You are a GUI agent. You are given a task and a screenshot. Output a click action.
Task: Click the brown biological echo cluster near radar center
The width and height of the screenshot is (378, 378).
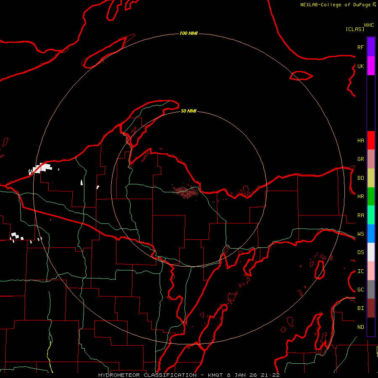coord(186,192)
